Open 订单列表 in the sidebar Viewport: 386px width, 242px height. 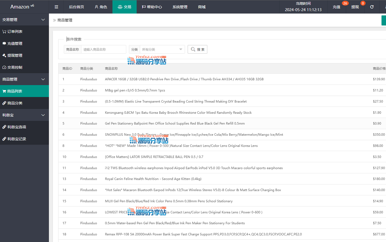point(15,32)
